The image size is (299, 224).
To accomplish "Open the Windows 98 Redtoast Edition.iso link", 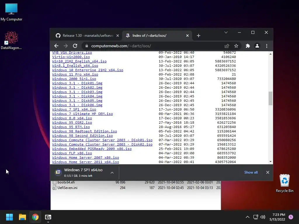I will (84, 131).
